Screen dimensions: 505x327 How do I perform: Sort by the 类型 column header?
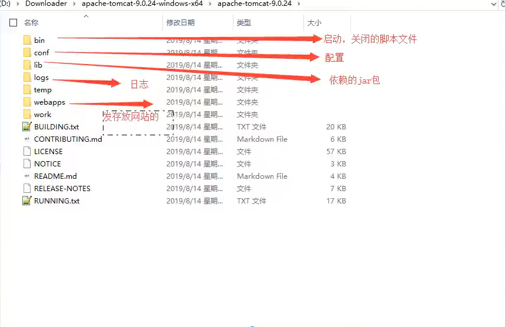tap(244, 22)
